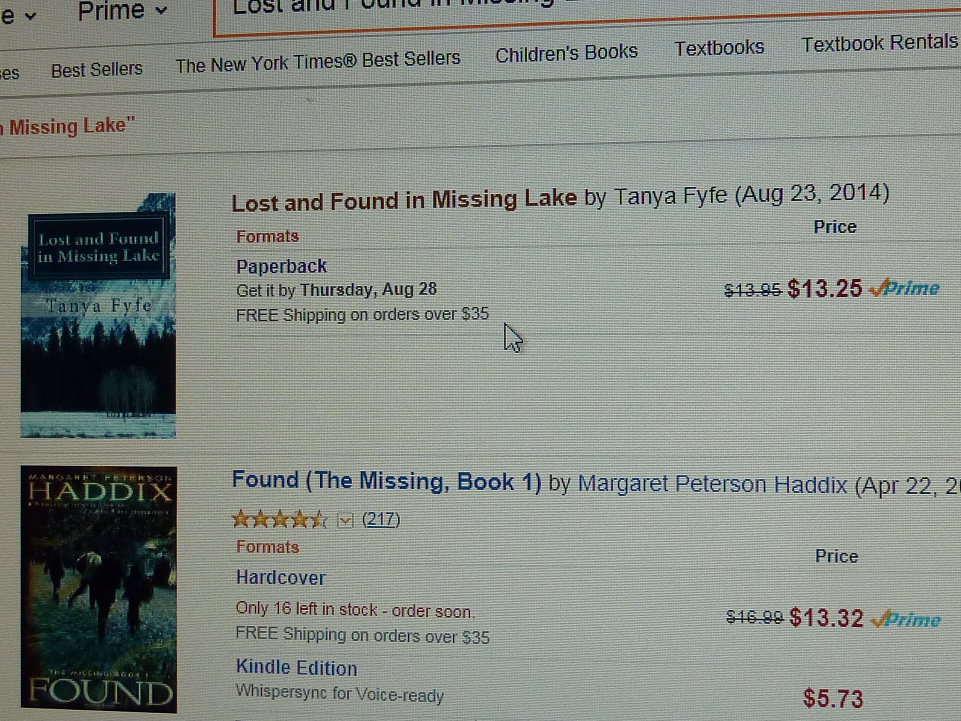
Task: Open the Textbooks nav link
Action: 719,47
